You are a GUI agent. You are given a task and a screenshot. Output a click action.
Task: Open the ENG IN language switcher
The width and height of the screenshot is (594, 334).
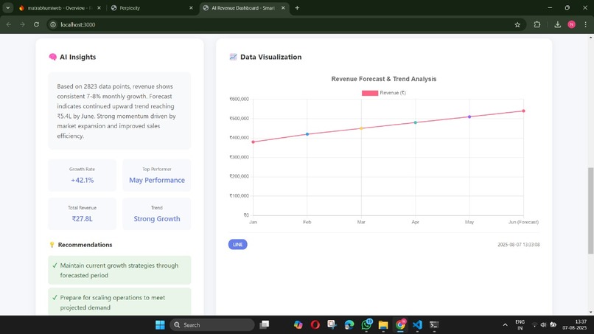[x=520, y=325]
